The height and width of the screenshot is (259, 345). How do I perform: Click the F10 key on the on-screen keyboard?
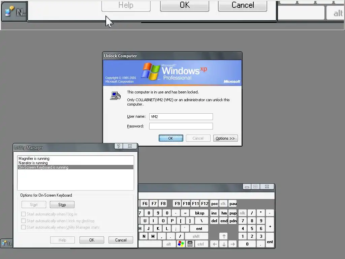coord(186,203)
